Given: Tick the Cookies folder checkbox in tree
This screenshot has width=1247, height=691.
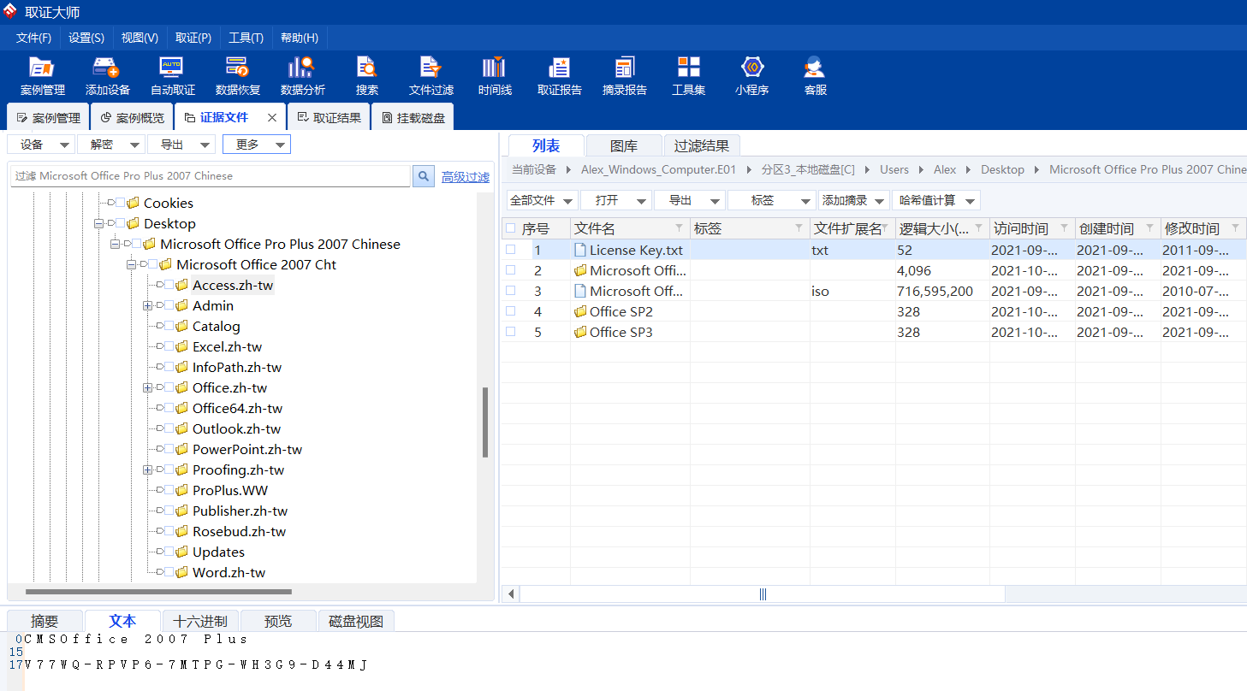Looking at the screenshot, I should click(120, 203).
